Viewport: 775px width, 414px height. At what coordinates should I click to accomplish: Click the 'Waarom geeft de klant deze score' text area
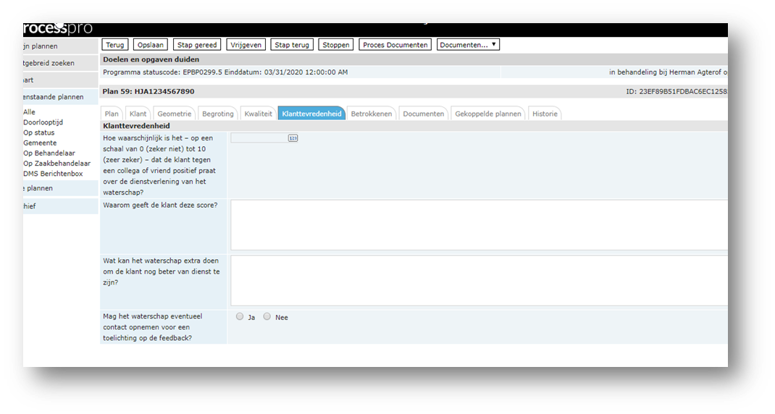click(x=478, y=225)
